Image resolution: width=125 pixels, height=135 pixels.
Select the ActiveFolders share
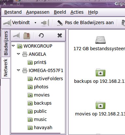click(x=48, y=79)
